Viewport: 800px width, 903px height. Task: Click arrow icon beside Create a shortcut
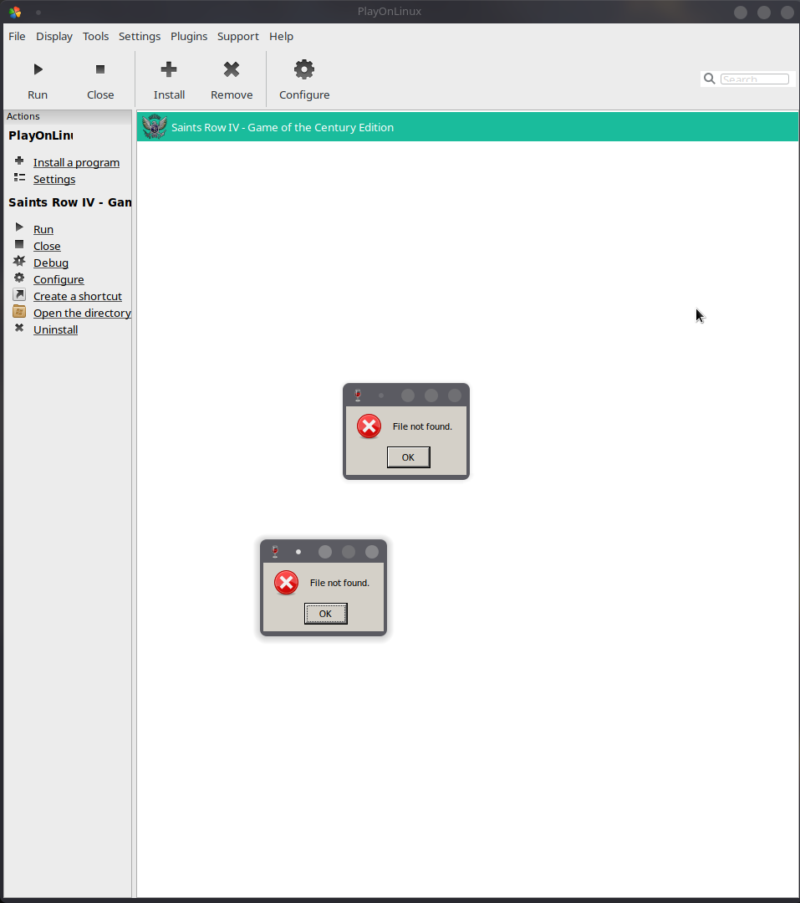(19, 294)
